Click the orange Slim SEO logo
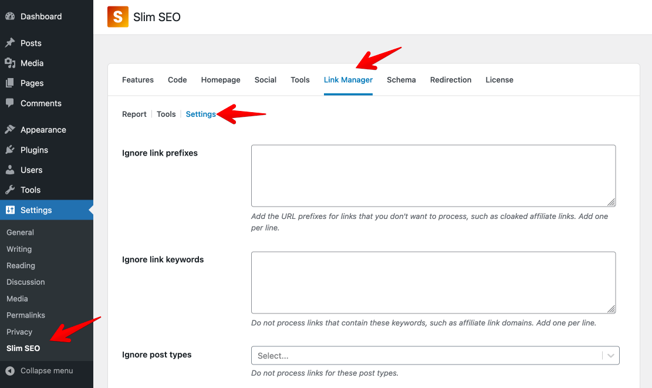The height and width of the screenshot is (388, 652). [x=118, y=16]
